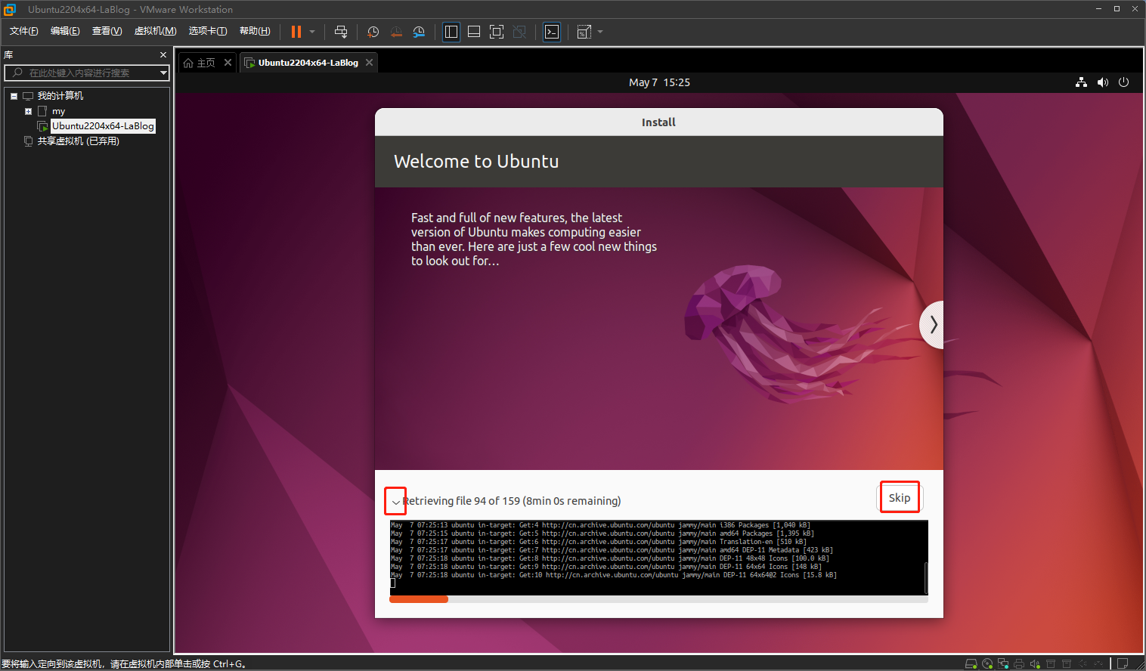Open the library search dropdown arrow
The image size is (1146, 671).
point(163,73)
